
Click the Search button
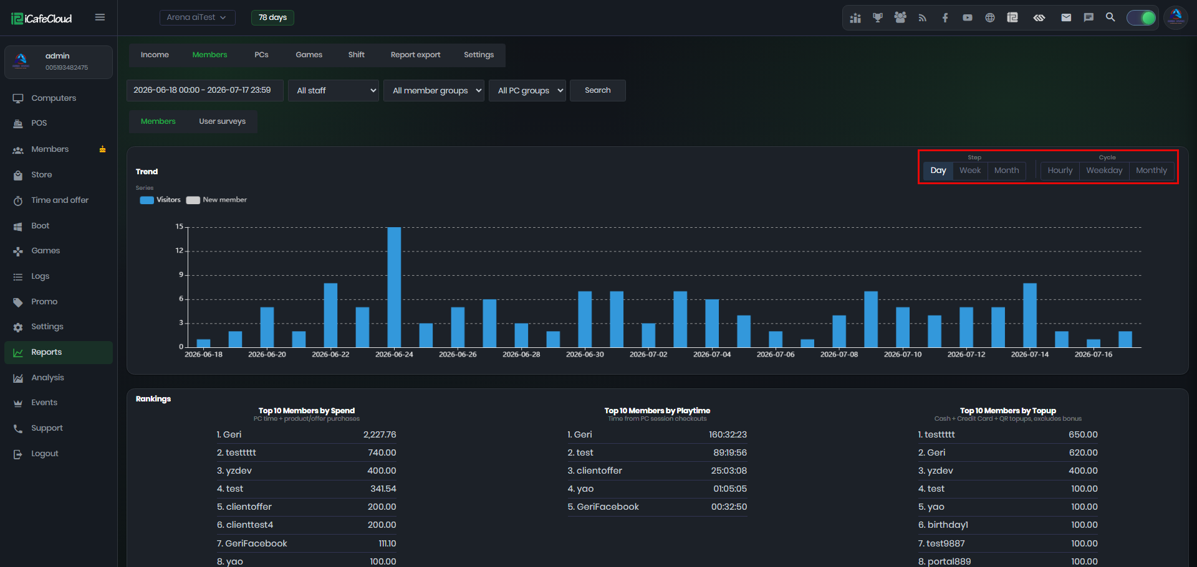pos(598,90)
